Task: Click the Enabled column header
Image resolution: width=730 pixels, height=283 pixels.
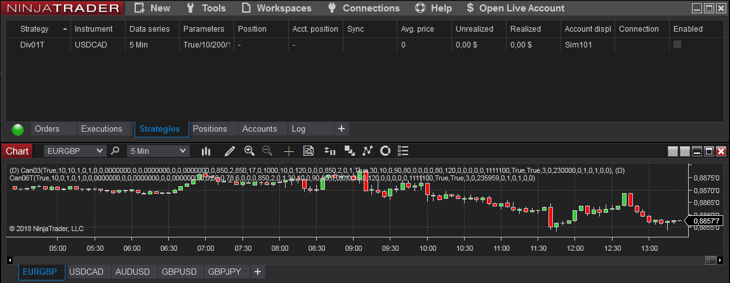Action: (x=696, y=29)
